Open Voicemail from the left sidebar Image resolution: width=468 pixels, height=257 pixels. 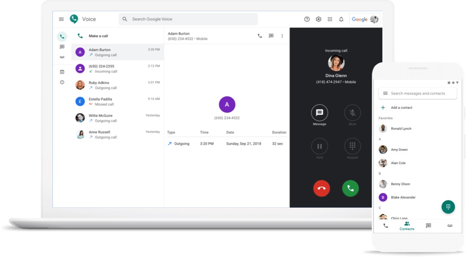click(x=62, y=57)
